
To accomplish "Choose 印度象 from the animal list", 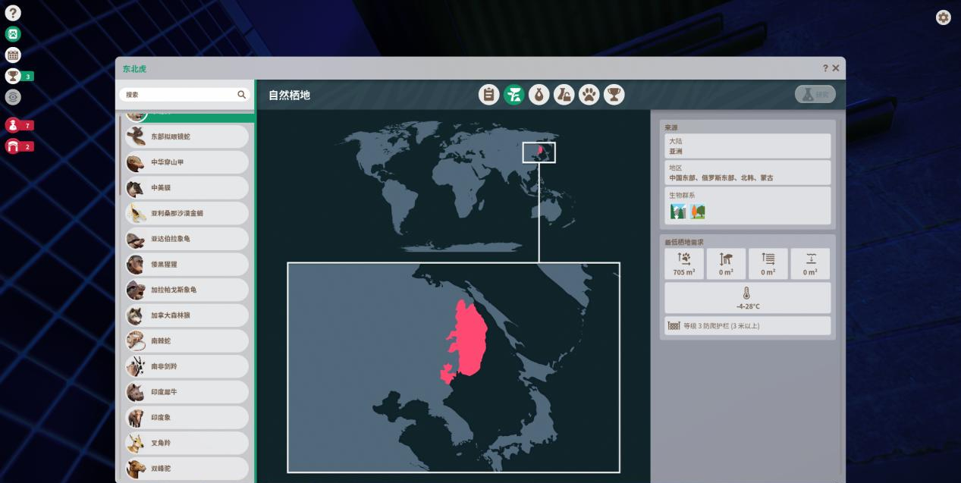I will pyautogui.click(x=187, y=417).
